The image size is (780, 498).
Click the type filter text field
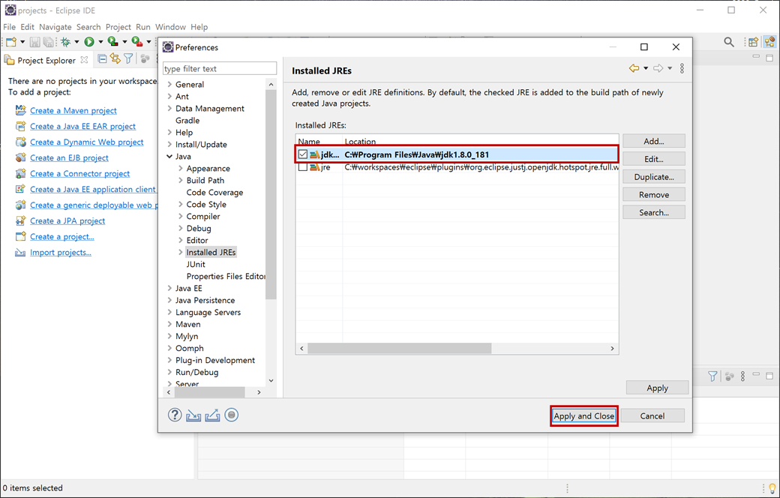pyautogui.click(x=219, y=68)
